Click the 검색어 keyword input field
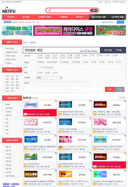This screenshot has height=187, width=128. 63,83
